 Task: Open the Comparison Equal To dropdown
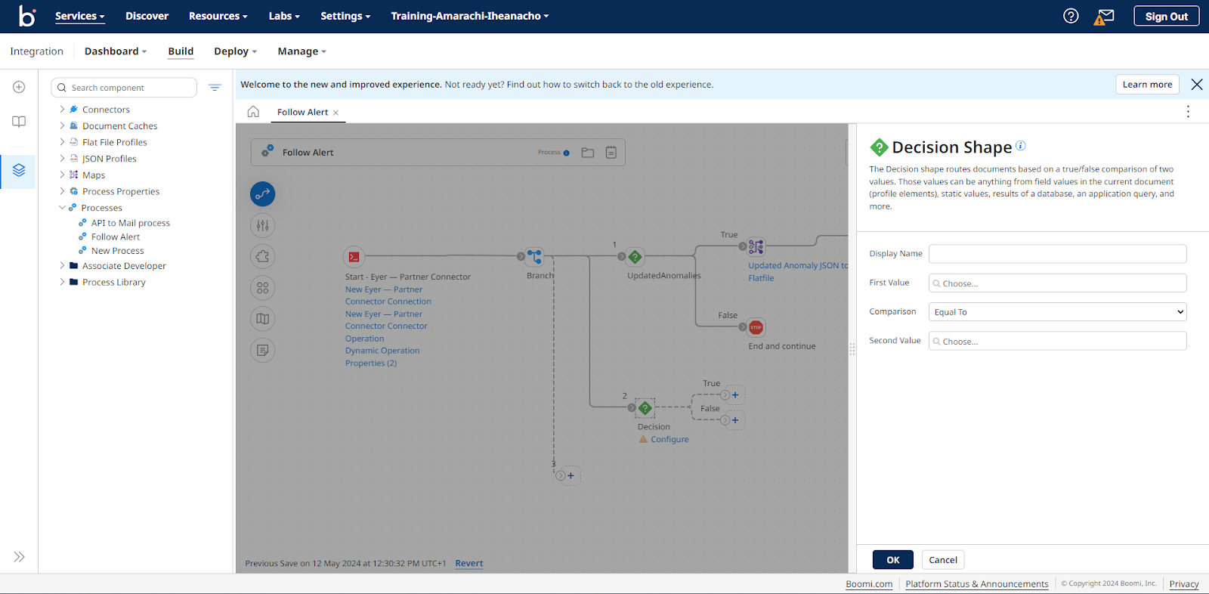pos(1057,312)
